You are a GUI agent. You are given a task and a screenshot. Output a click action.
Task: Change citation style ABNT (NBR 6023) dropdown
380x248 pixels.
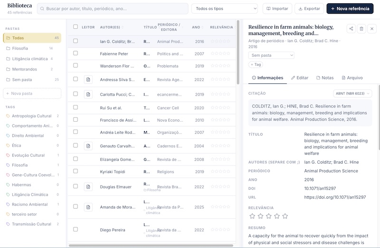tap(352, 93)
